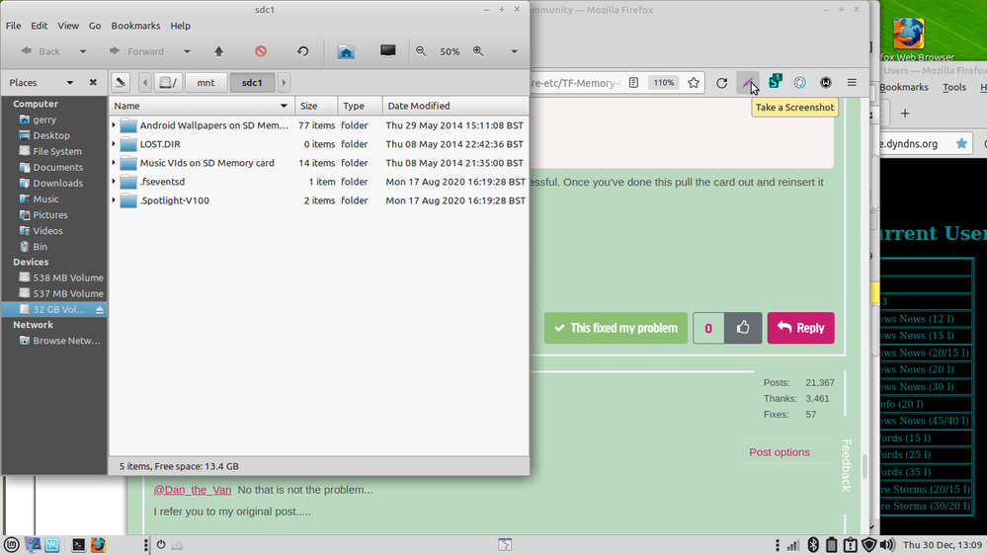The image size is (987, 555).
Task: Sort by Date Modified column header
Action: click(x=418, y=106)
